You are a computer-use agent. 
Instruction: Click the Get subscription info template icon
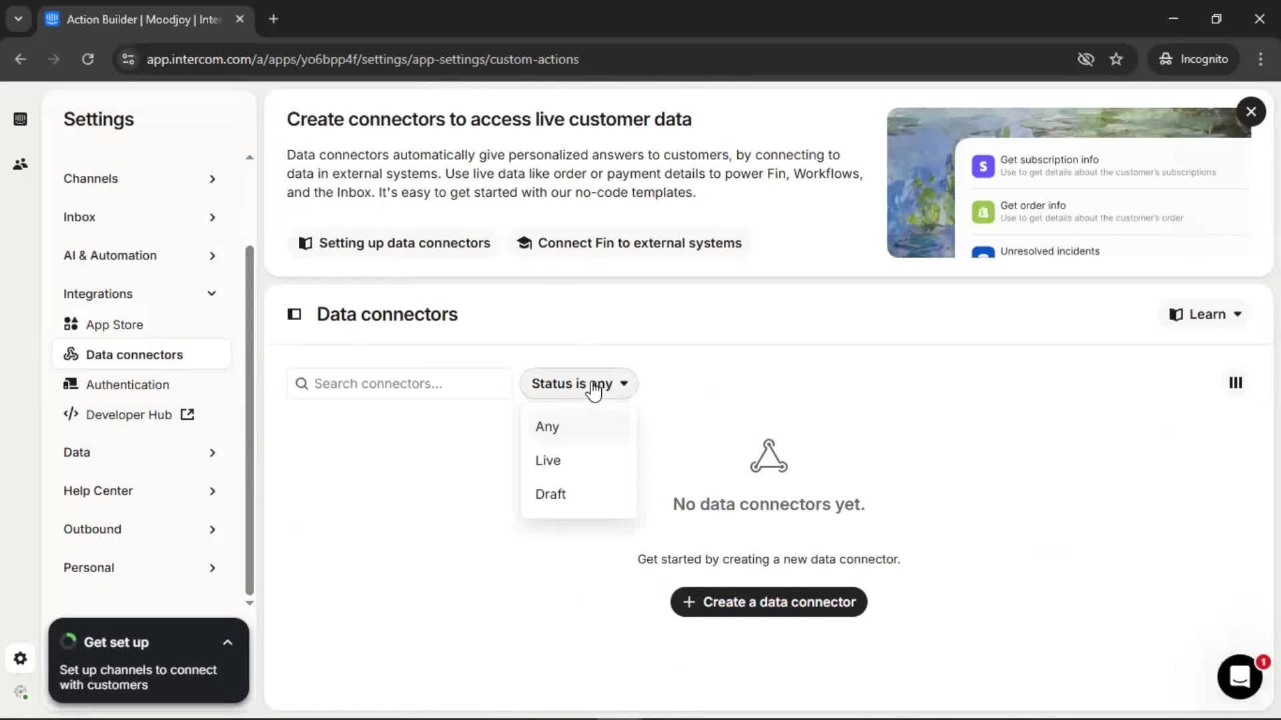click(983, 166)
